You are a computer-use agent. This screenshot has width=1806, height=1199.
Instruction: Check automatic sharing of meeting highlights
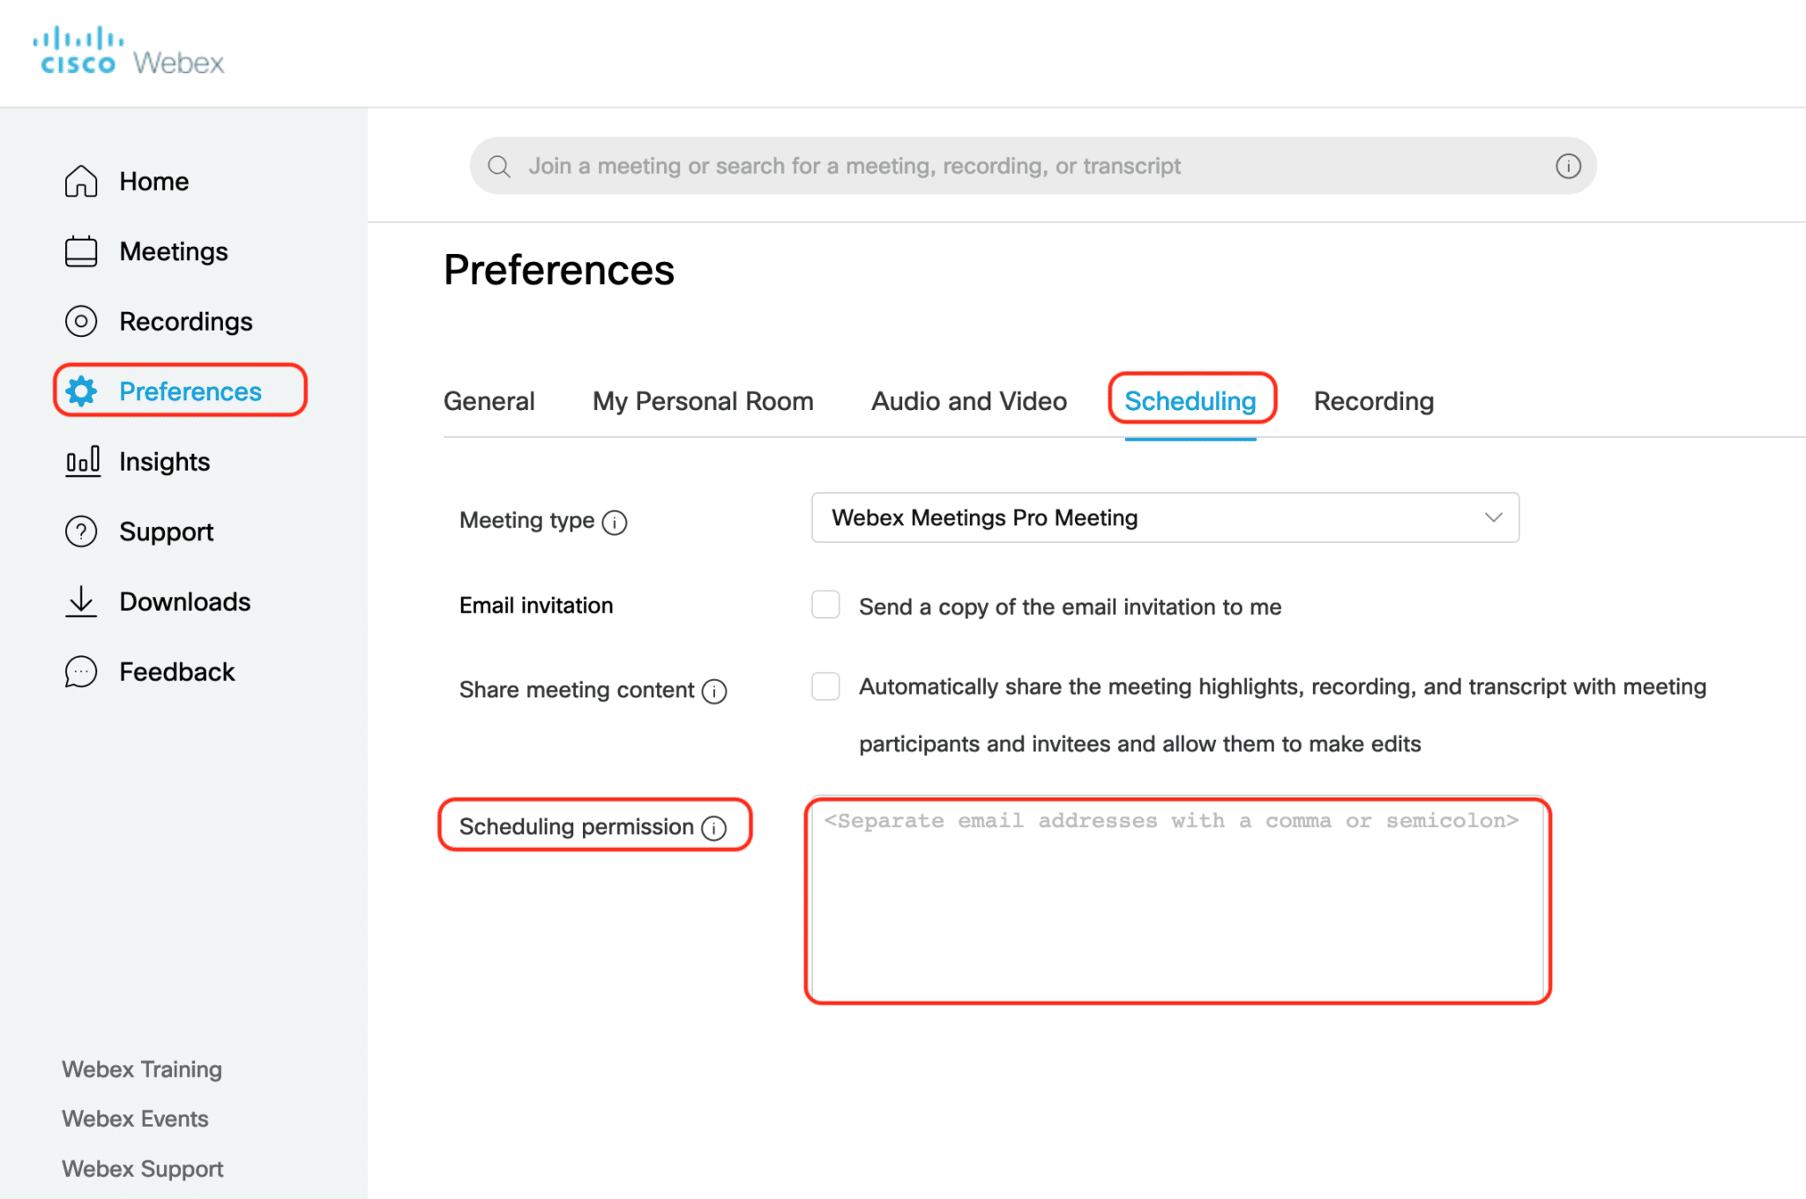[825, 686]
